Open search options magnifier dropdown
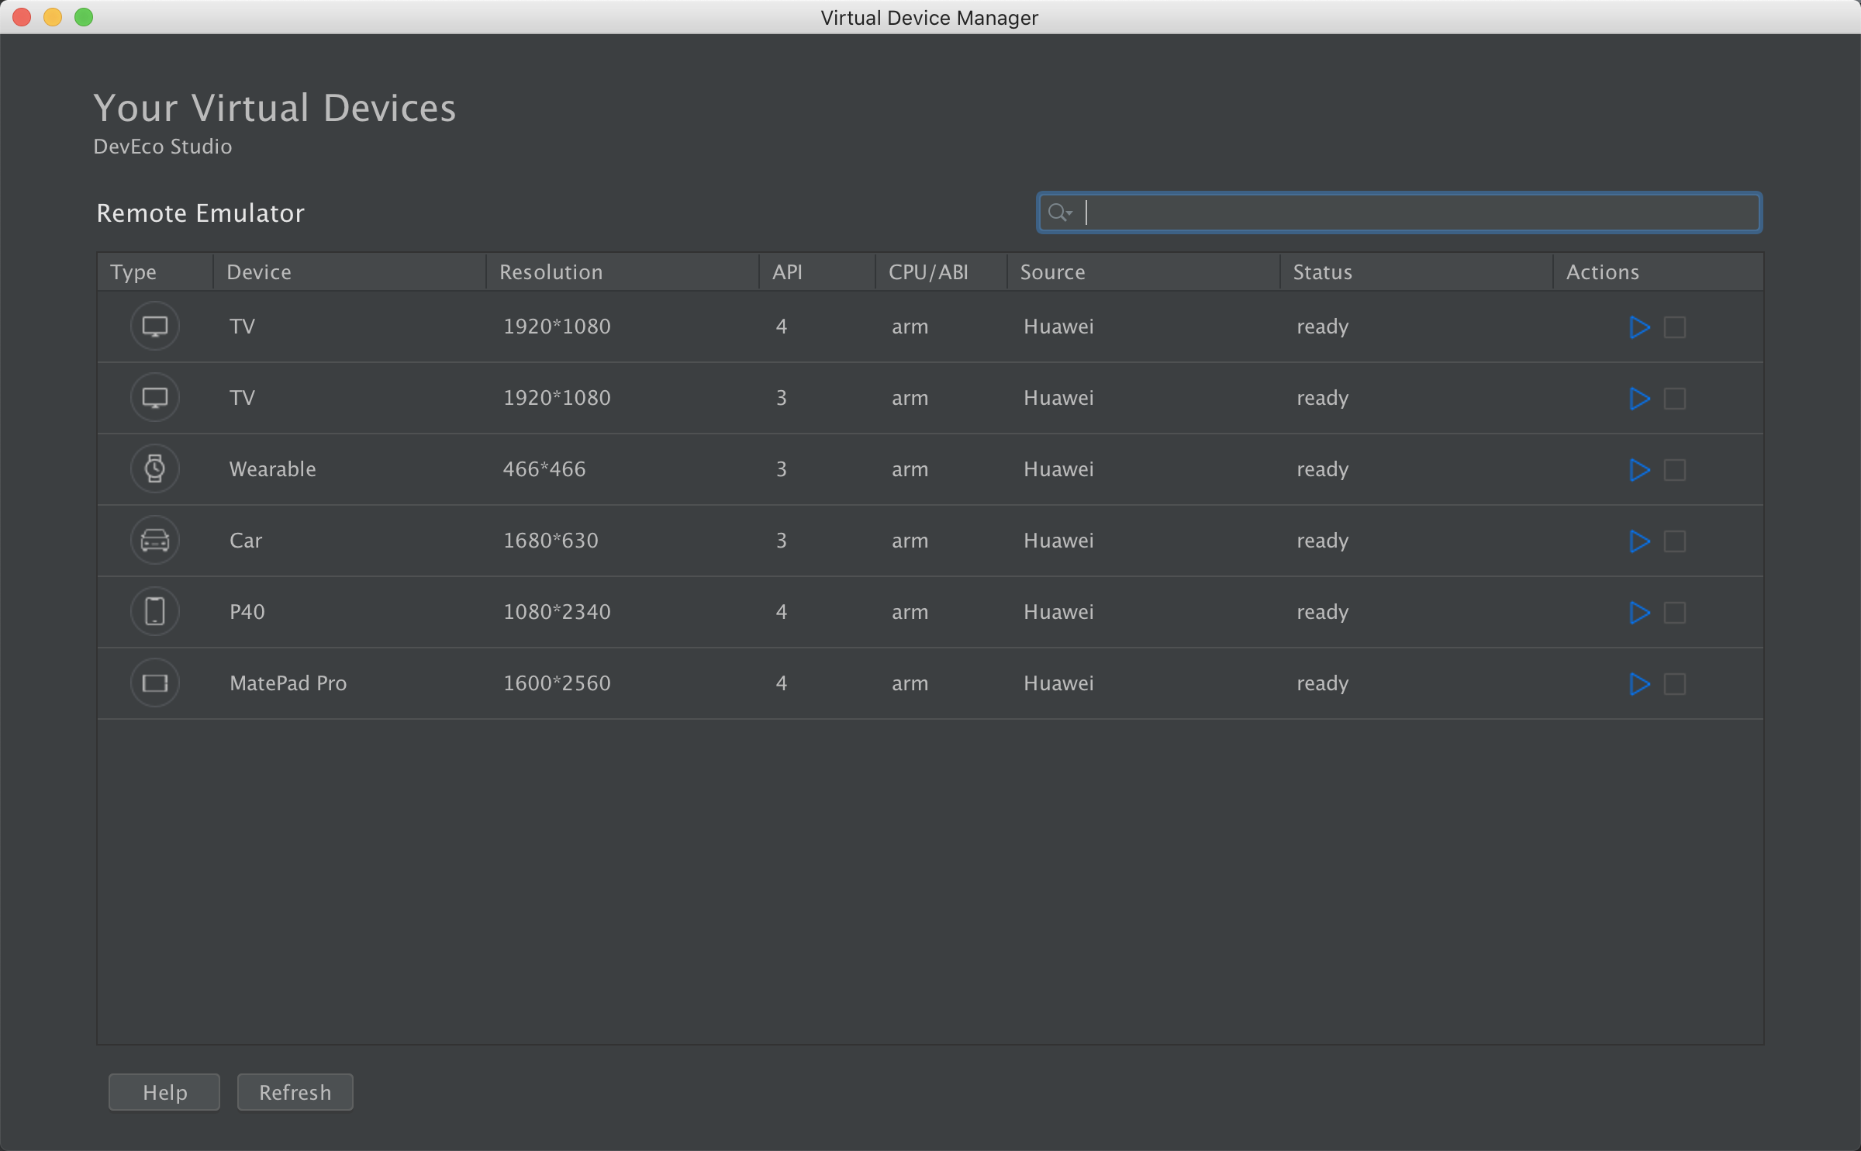This screenshot has height=1151, width=1861. tap(1059, 213)
